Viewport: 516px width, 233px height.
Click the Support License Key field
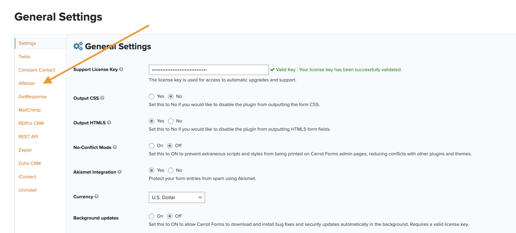pos(209,70)
